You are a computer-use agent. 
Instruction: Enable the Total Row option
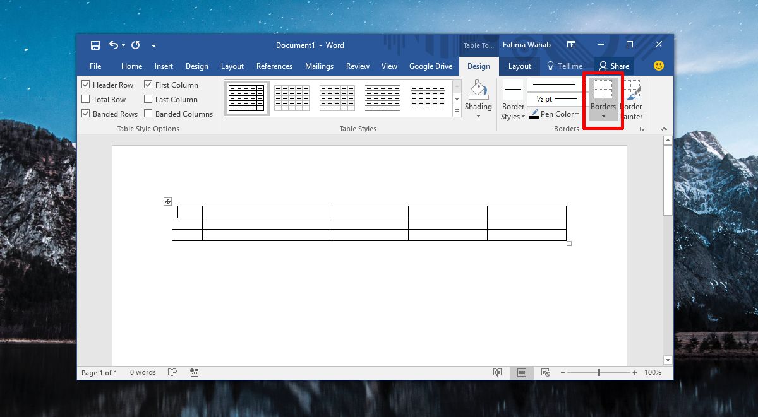86,99
